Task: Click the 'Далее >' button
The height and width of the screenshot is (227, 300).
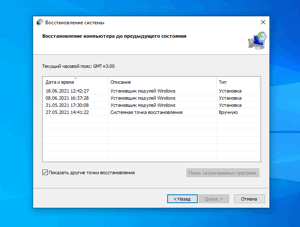Action: 214,199
